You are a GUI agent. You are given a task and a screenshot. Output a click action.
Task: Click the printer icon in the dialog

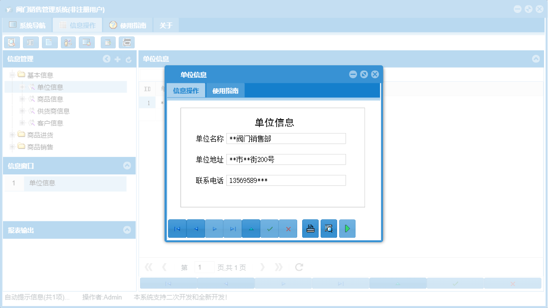310,228
